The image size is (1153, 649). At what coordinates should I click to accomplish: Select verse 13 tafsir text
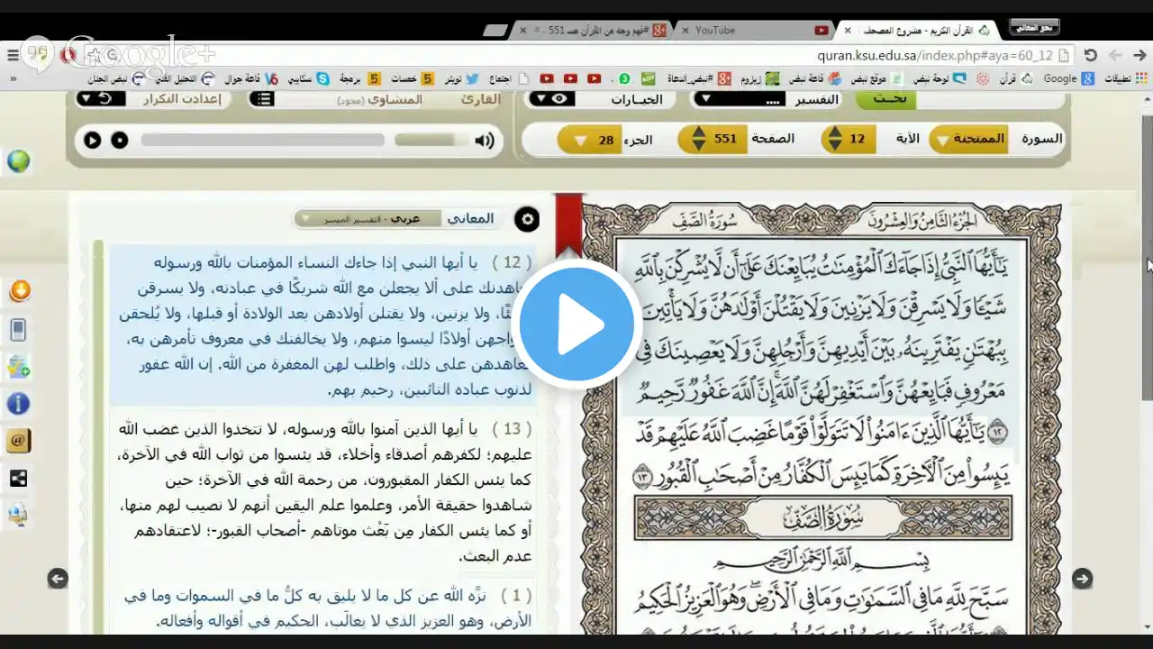(322, 492)
